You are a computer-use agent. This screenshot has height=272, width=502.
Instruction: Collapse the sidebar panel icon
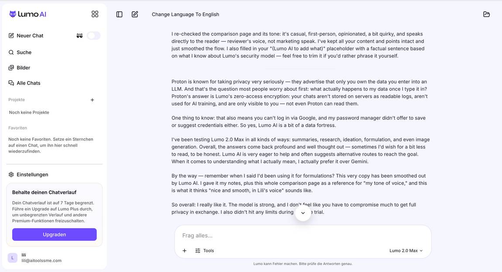[x=120, y=14]
